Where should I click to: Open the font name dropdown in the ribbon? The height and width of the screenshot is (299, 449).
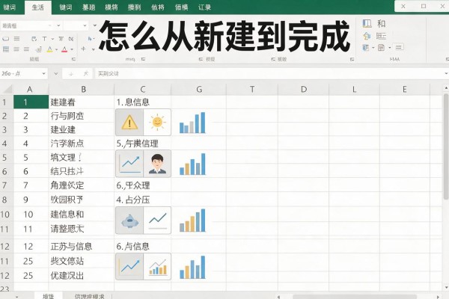click(x=58, y=25)
